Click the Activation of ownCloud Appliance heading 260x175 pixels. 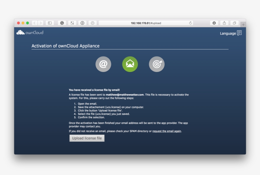pyautogui.click(x=66, y=46)
